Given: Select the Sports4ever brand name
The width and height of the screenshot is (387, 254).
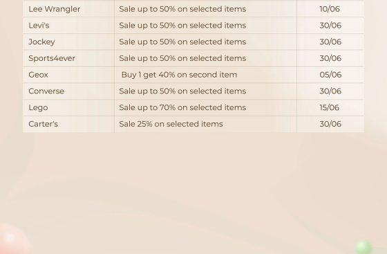Looking at the screenshot, I should [x=52, y=58].
